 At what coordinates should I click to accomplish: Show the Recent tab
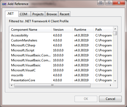[64, 14]
